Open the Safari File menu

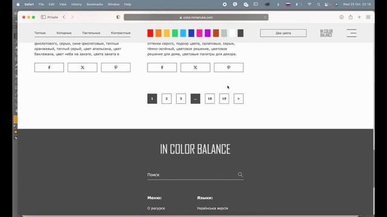click(x=41, y=4)
